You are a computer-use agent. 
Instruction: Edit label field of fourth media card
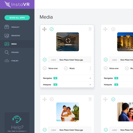click(x=121, y=130)
